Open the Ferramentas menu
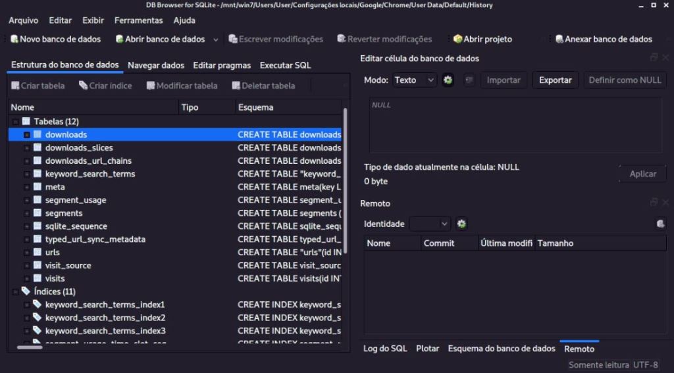 [x=138, y=20]
